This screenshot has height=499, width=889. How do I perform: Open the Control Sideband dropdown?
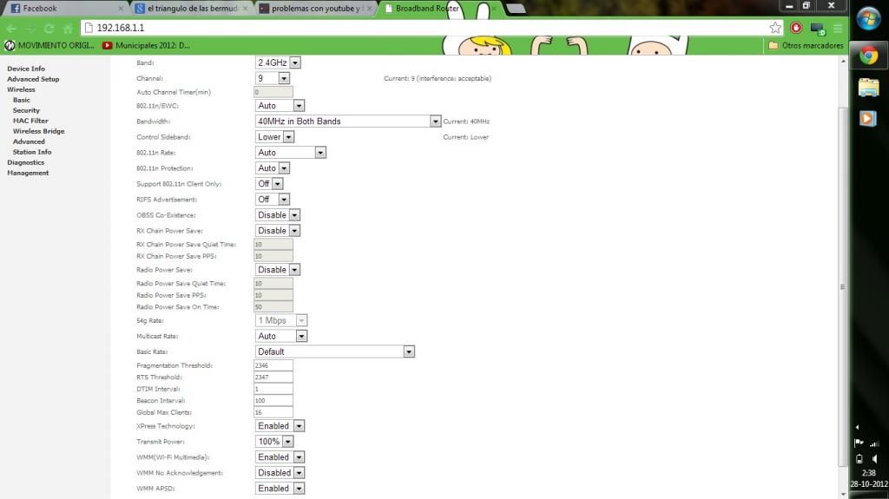pos(274,137)
